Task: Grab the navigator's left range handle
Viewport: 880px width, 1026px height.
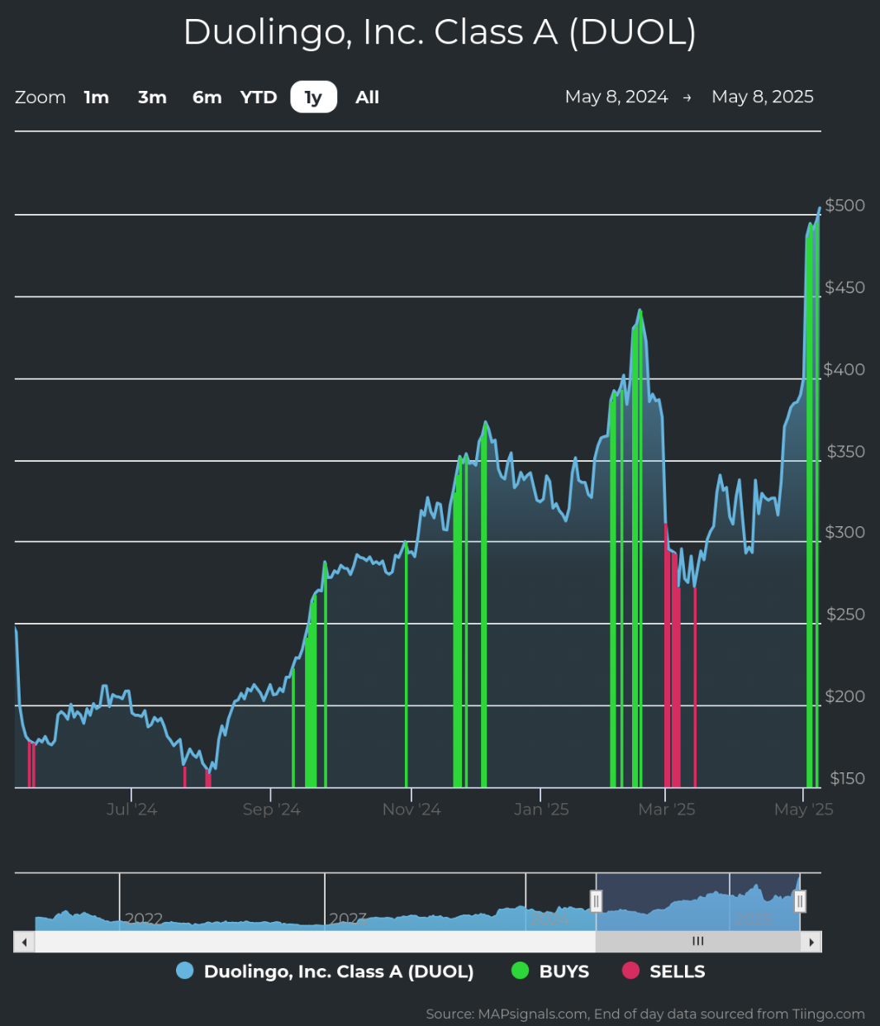Action: point(596,900)
